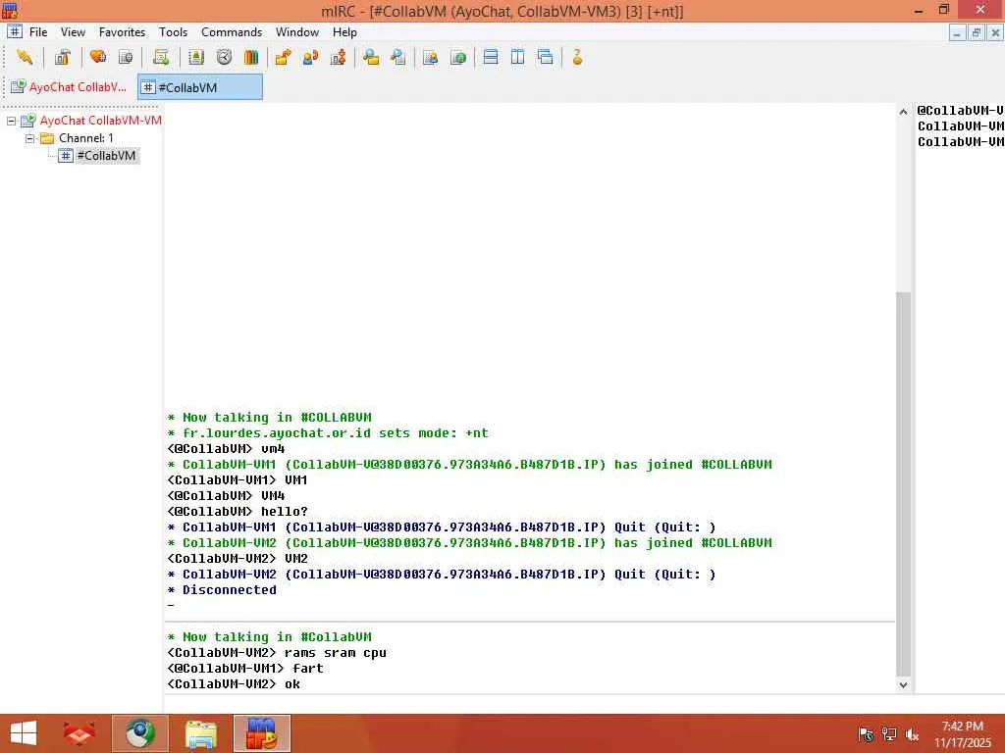The height and width of the screenshot is (753, 1005).
Task: Click the Action Center flag tray icon
Action: pos(866,734)
